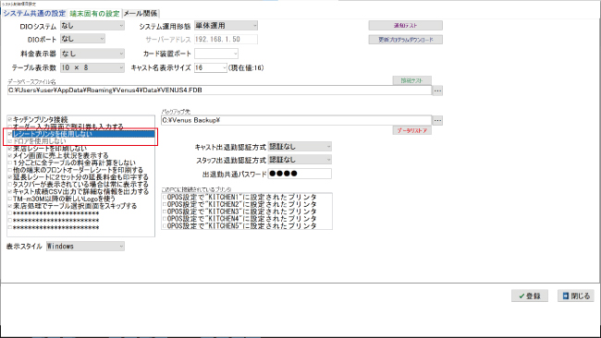Viewport: 601px width, 338px height.
Task: Browse for the database file with the … button
Action: [x=437, y=91]
